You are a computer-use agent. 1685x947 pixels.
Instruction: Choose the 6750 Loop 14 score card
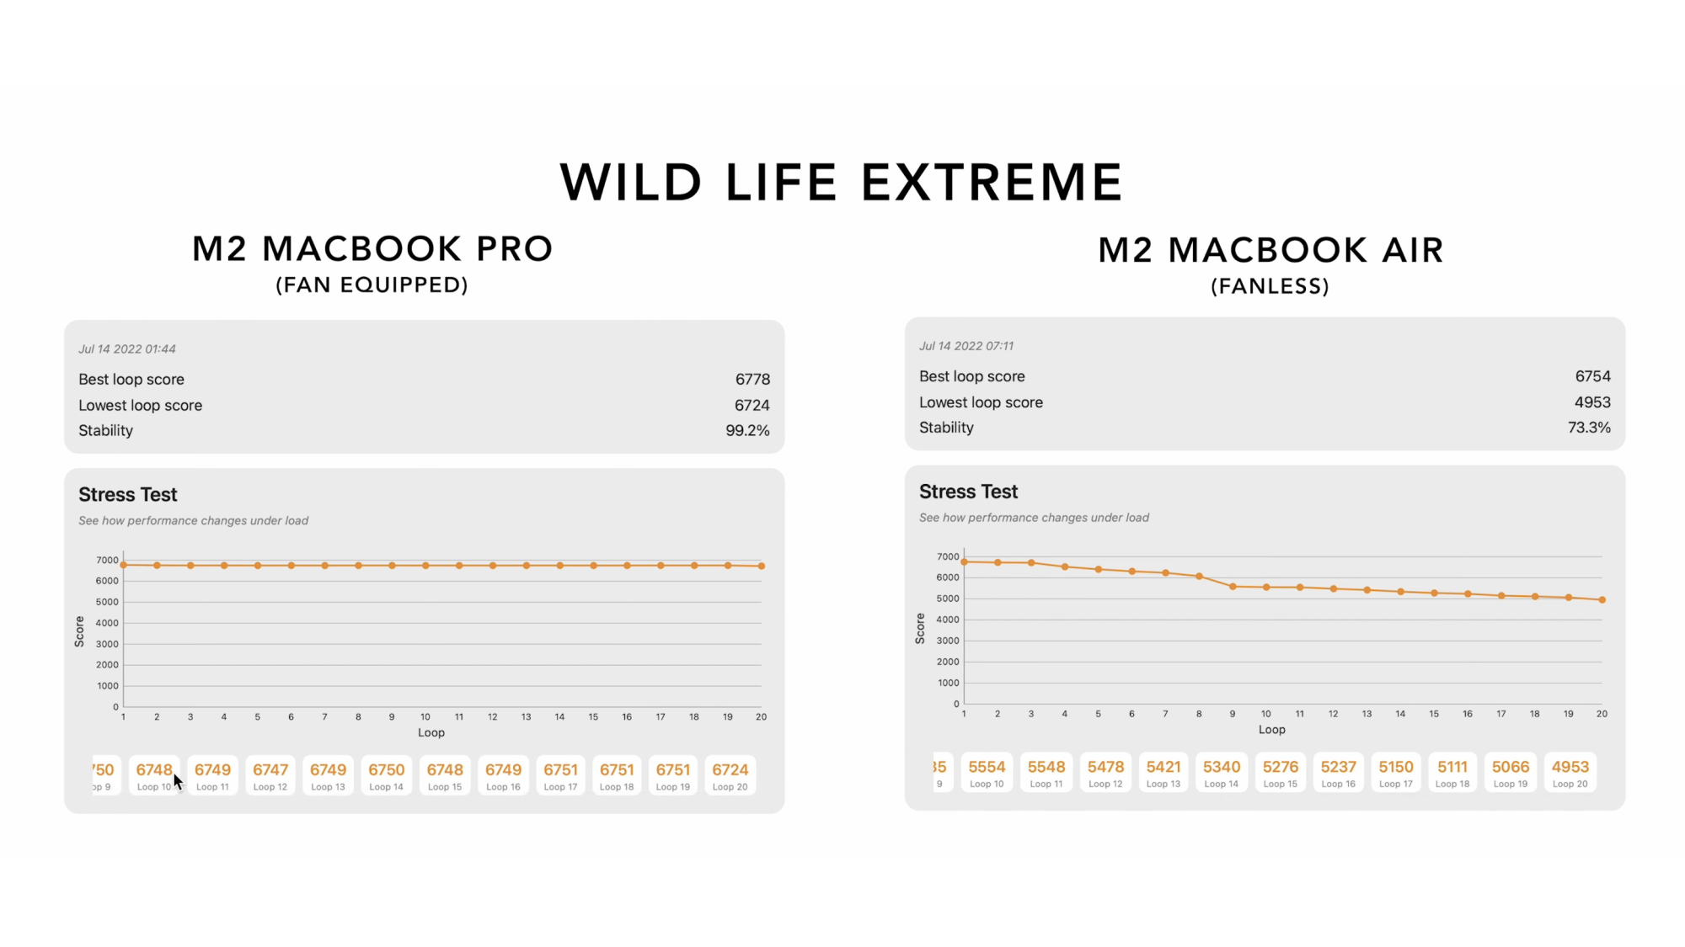click(x=387, y=775)
